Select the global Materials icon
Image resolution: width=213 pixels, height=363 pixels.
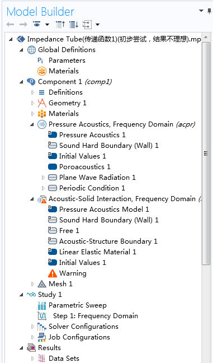pyautogui.click(x=42, y=71)
